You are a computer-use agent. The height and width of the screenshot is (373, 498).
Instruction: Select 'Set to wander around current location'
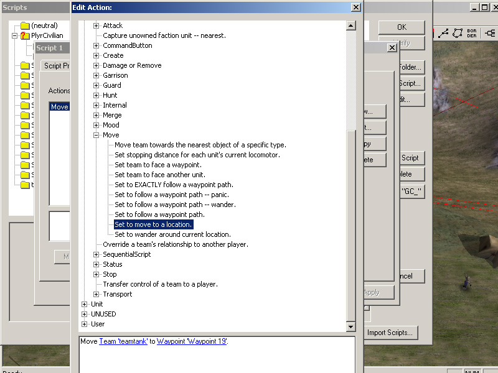point(172,234)
